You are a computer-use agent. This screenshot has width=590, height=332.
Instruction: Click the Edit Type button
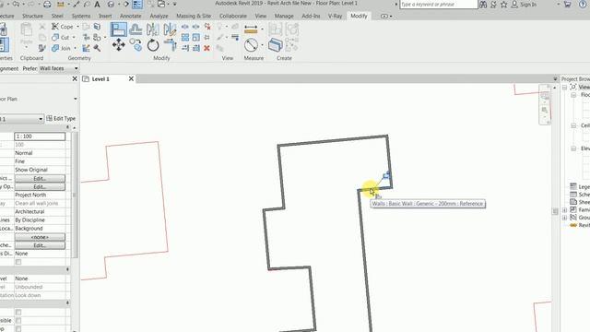point(61,119)
